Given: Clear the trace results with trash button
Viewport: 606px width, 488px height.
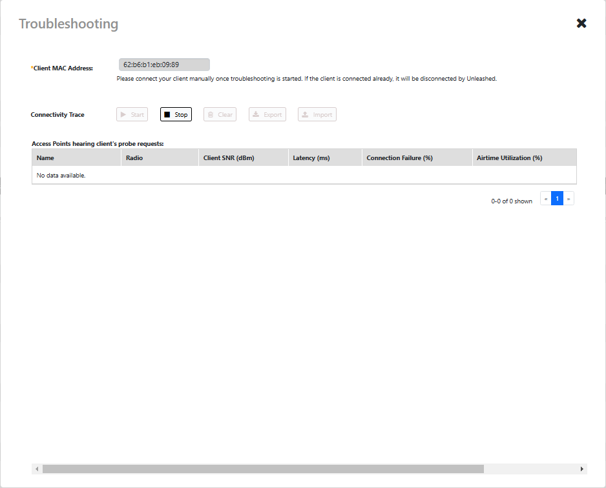Looking at the screenshot, I should [220, 115].
